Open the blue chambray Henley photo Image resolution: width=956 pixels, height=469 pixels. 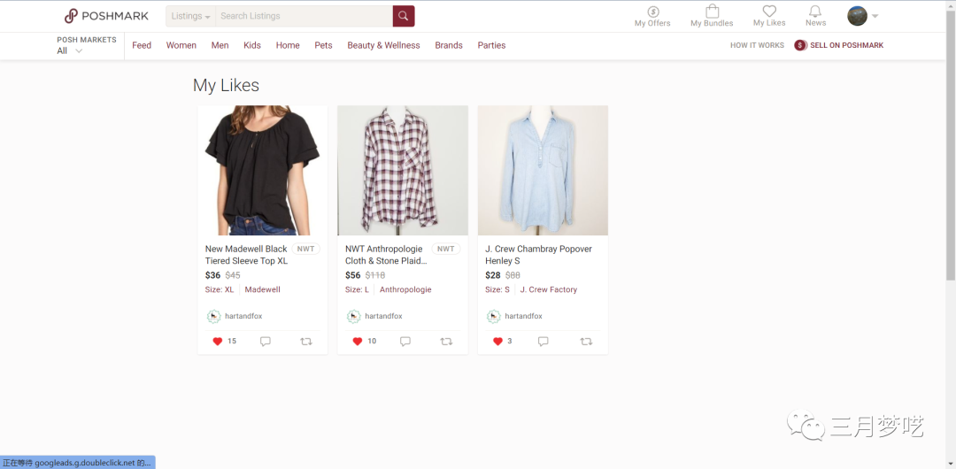click(x=543, y=170)
